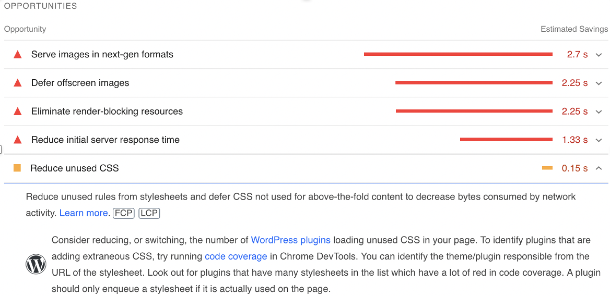Open the Learn more link
Viewport: 610px width, 296px height.
tap(83, 213)
